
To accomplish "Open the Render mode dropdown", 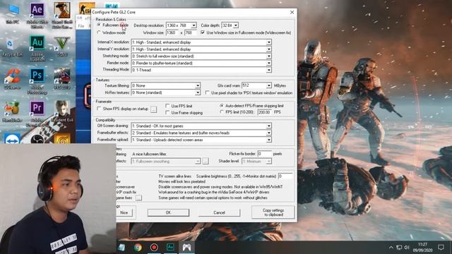I will (268, 63).
